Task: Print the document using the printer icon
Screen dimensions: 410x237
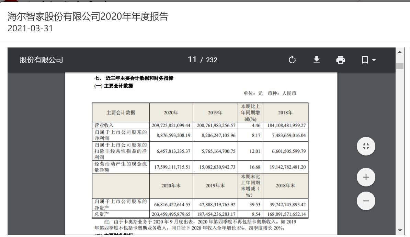Action: [340, 60]
